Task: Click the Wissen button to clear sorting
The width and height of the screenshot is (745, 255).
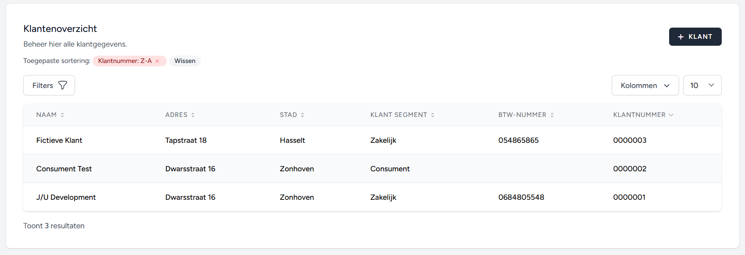Action: pyautogui.click(x=185, y=61)
